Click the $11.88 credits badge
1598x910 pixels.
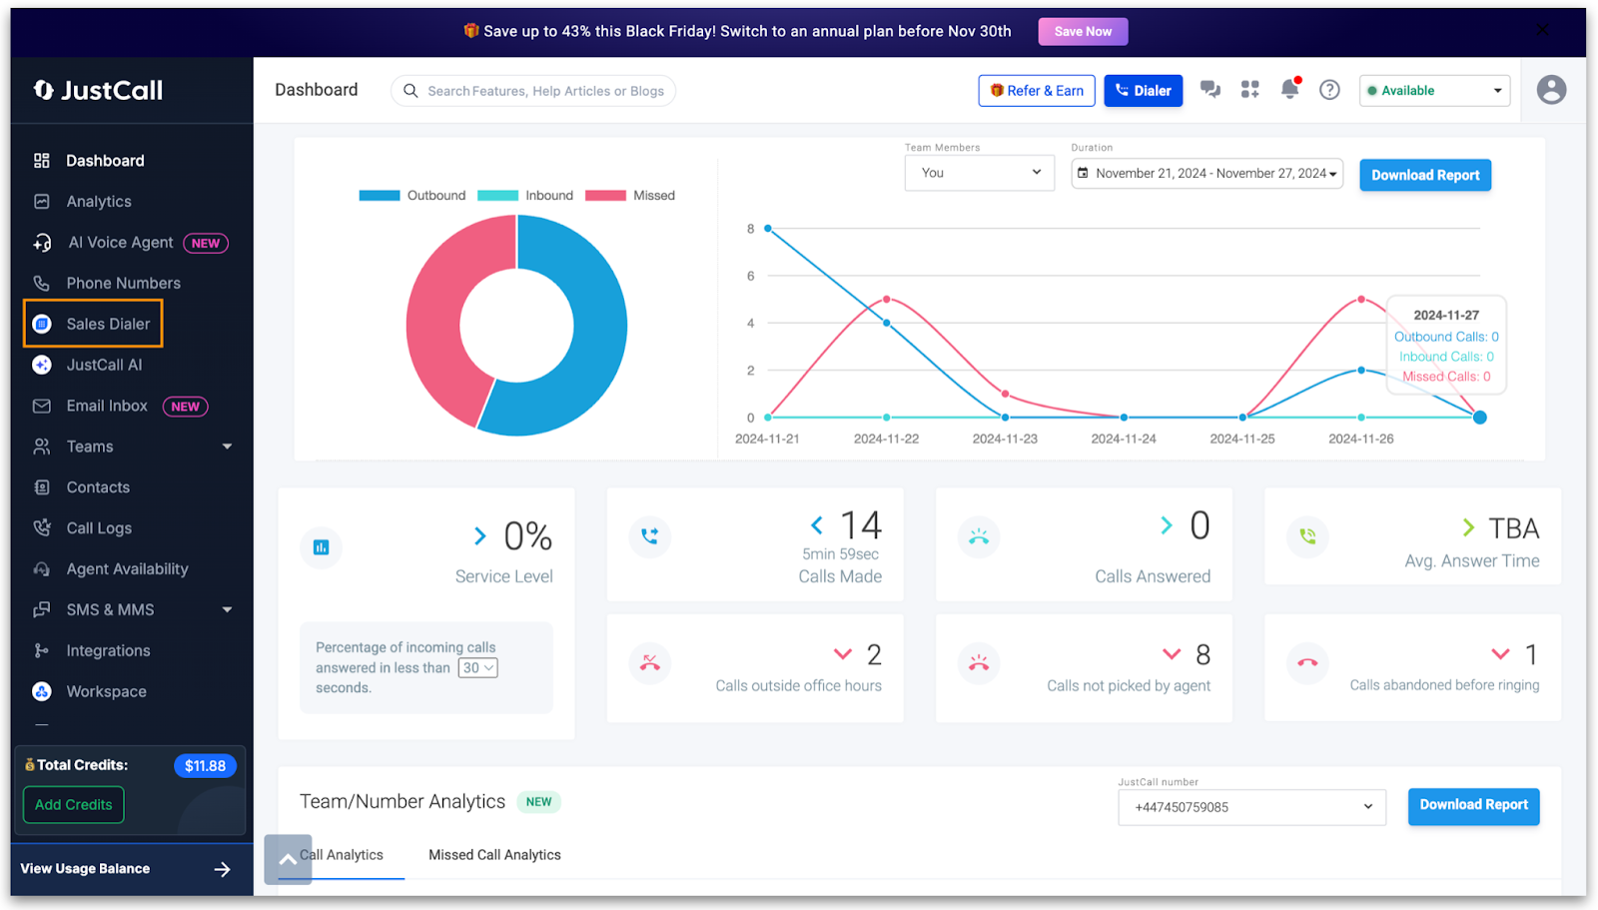205,766
